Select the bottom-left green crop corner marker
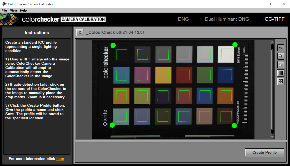Screen dimensions: 290x166 coord(112,125)
